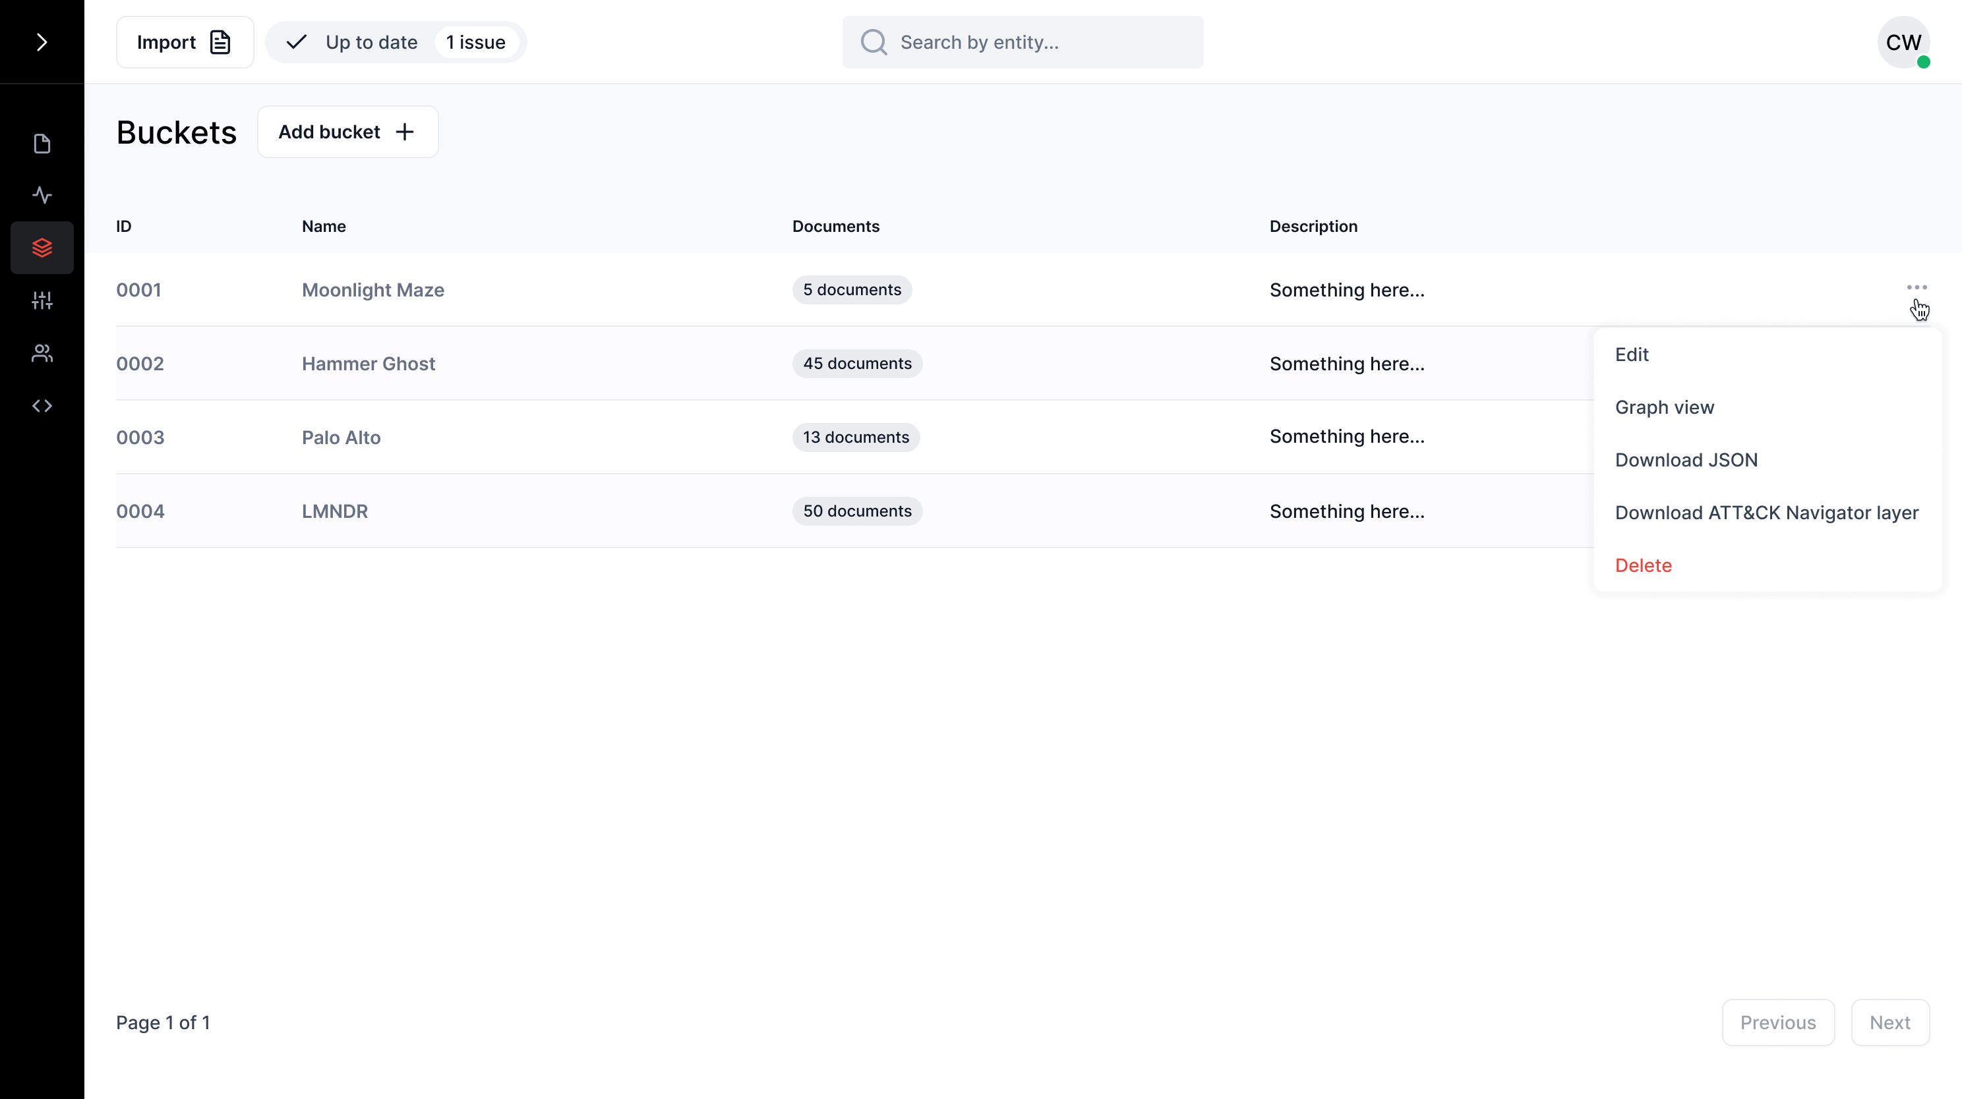Click the Add bucket button
The width and height of the screenshot is (1962, 1099).
pos(347,131)
